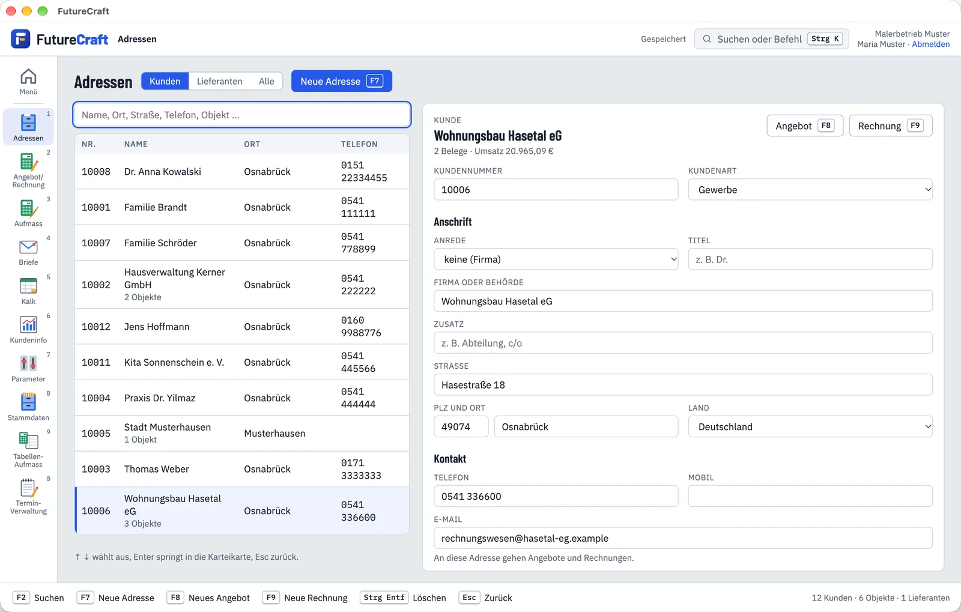Click the Rechnung F9 button
This screenshot has height=612, width=961.
point(891,126)
